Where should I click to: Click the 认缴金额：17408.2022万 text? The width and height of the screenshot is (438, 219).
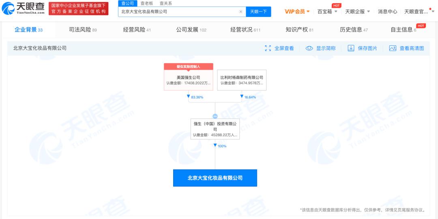click(189, 83)
